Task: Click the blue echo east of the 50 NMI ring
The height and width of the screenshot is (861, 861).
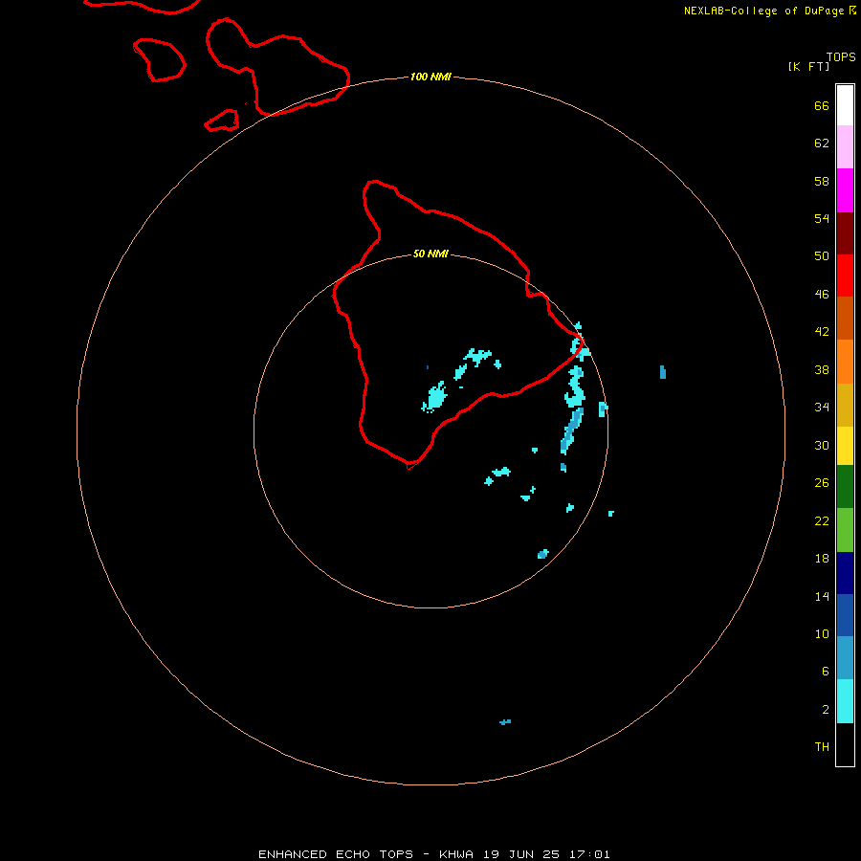Action: [663, 372]
